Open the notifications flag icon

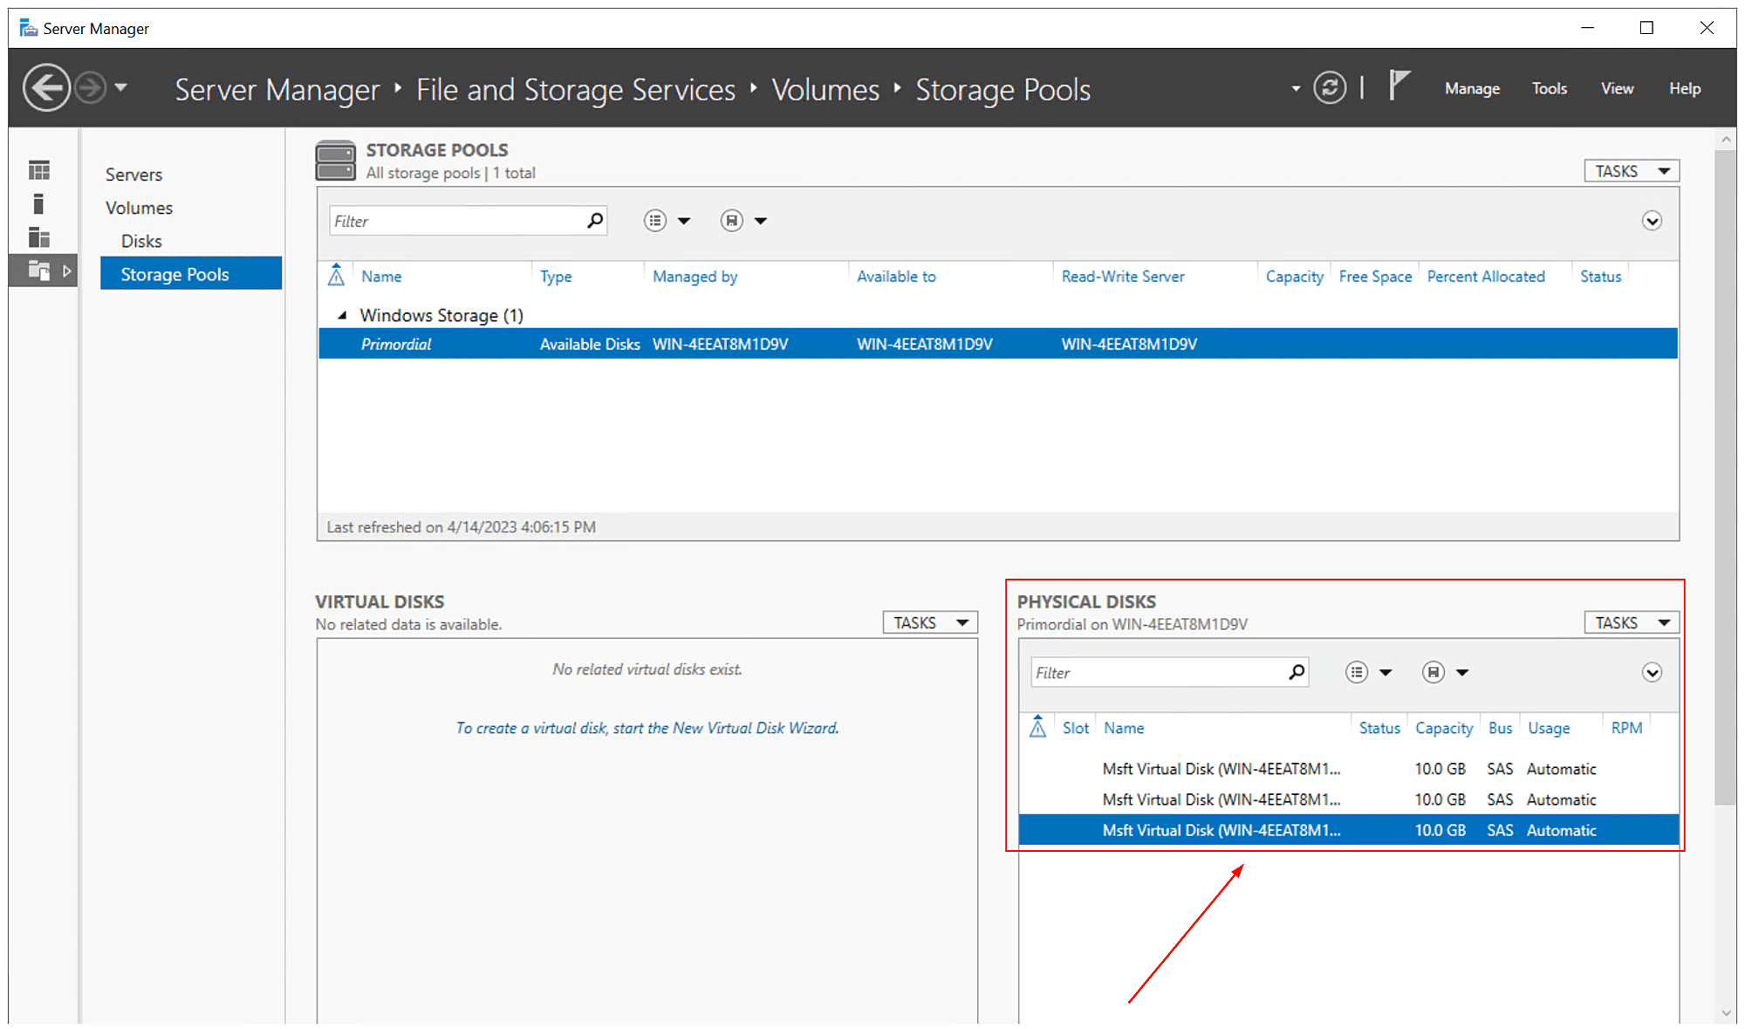click(1399, 86)
